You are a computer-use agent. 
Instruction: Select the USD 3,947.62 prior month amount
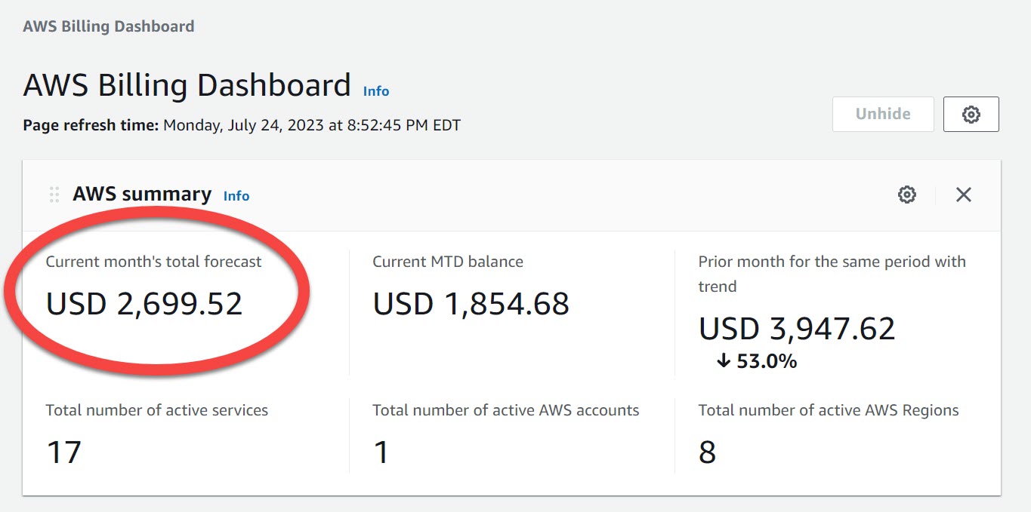(797, 329)
